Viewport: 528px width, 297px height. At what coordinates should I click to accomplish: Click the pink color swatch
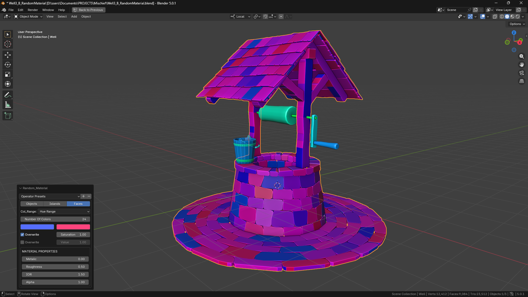tap(73, 227)
